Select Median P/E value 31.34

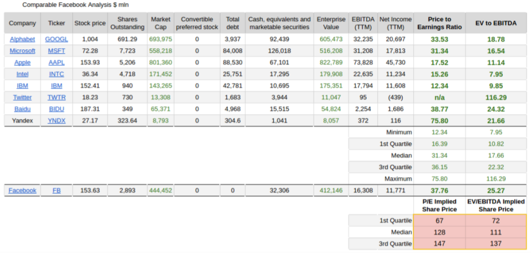coord(440,156)
